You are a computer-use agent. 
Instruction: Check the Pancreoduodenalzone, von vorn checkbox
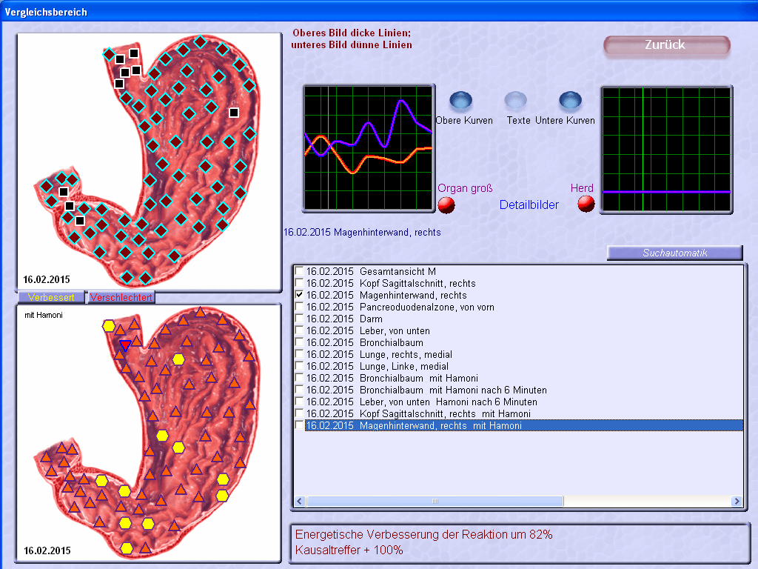[x=299, y=306]
